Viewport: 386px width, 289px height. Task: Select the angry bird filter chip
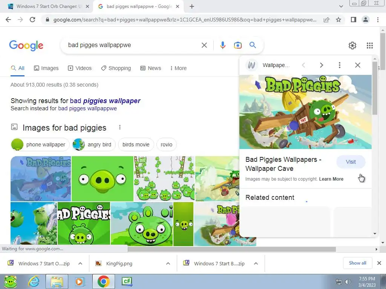tap(93, 144)
